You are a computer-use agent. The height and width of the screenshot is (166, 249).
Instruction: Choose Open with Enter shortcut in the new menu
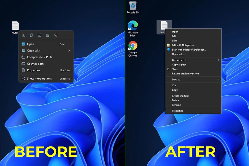pos(46,44)
